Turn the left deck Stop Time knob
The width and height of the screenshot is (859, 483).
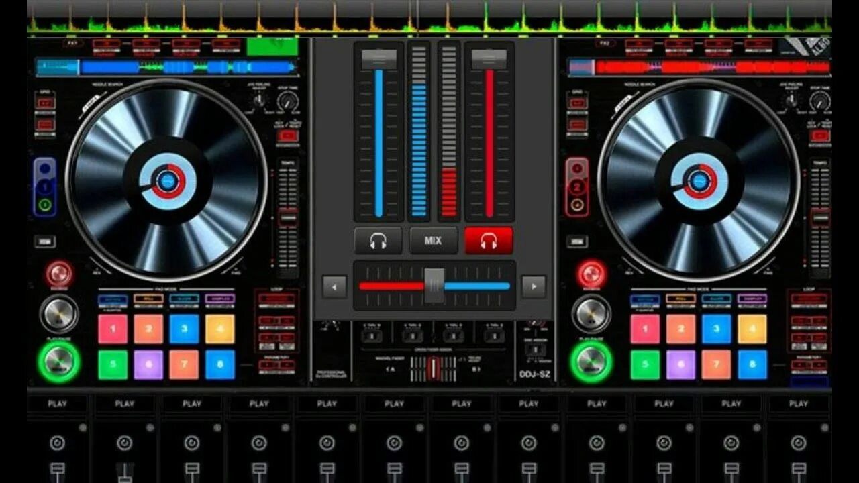288,101
